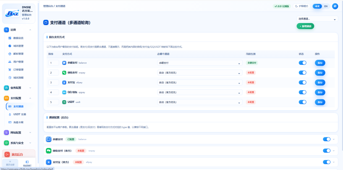343x170 pixels.
Task: Click the sort order field showing 1
Action: [x=54, y=63]
